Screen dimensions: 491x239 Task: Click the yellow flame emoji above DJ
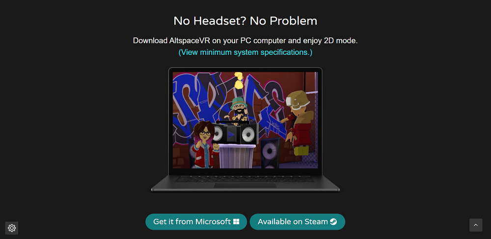[x=239, y=80]
